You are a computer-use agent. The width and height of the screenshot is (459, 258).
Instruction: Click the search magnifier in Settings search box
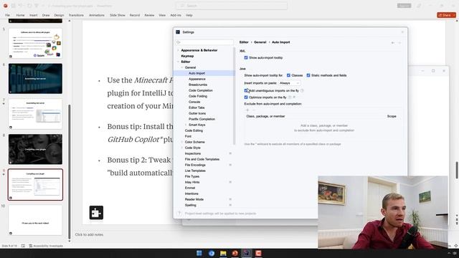point(179,42)
